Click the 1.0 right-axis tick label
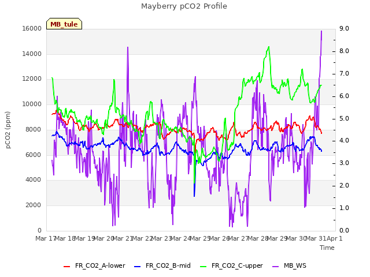 344,208
